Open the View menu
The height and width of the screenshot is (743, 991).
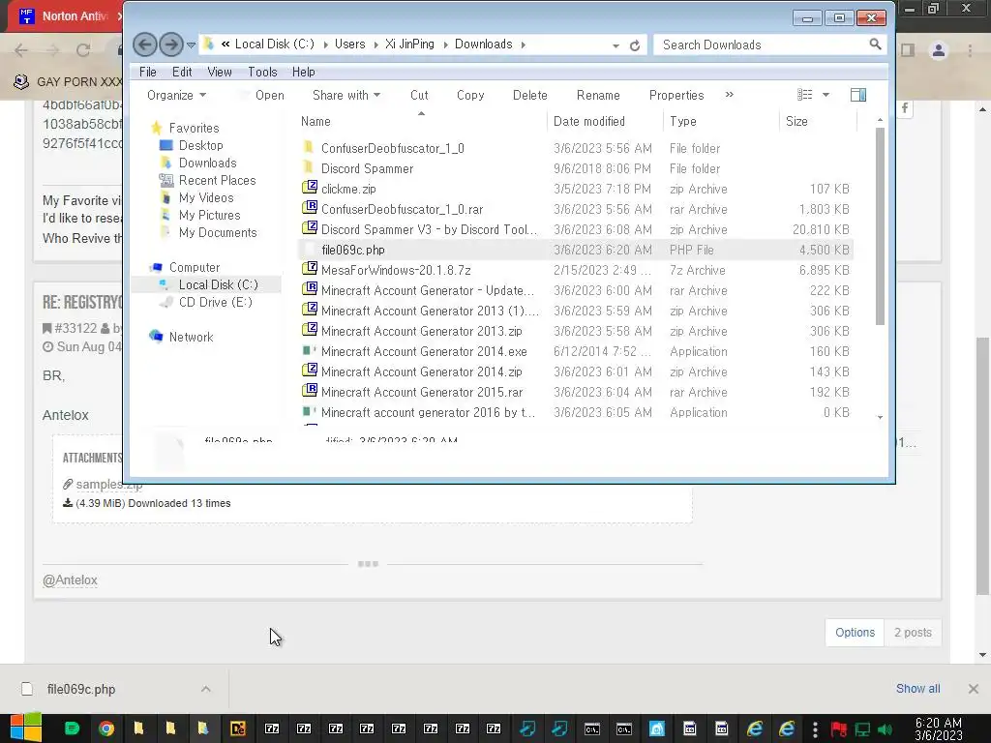220,72
